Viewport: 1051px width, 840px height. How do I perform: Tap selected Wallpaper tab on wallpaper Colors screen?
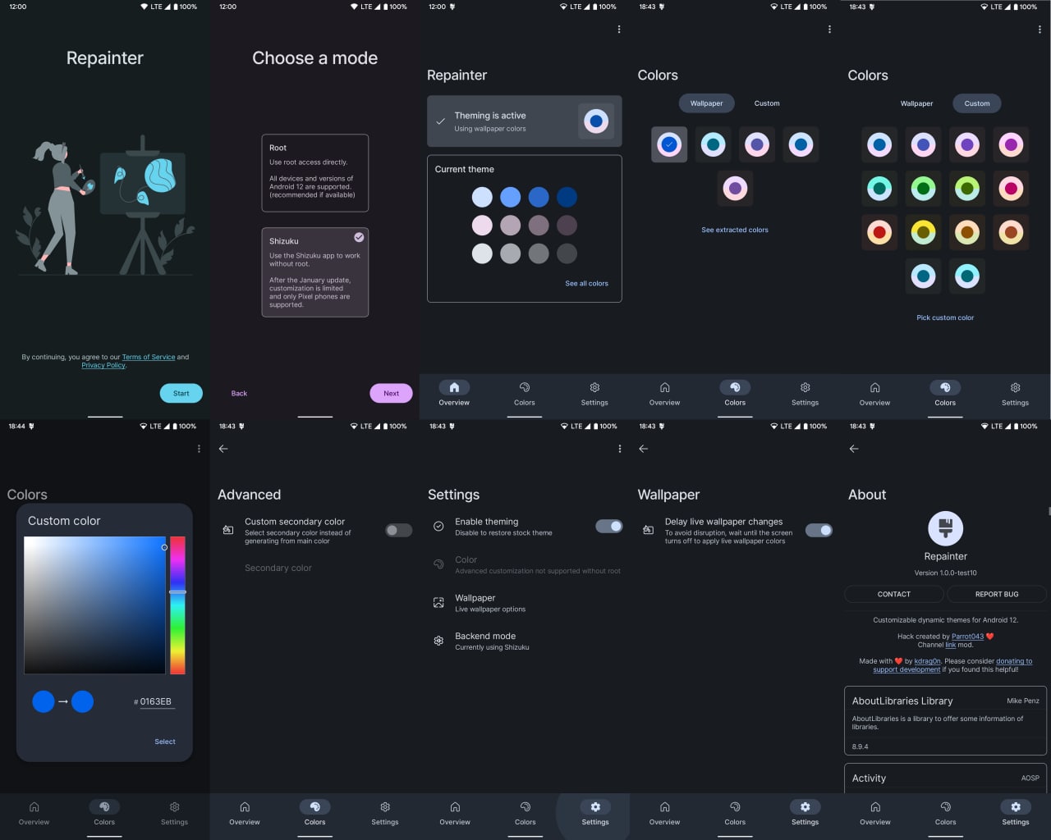tap(707, 103)
